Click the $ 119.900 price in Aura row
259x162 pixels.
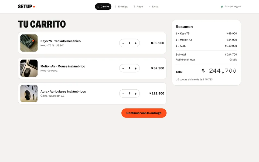(156, 93)
